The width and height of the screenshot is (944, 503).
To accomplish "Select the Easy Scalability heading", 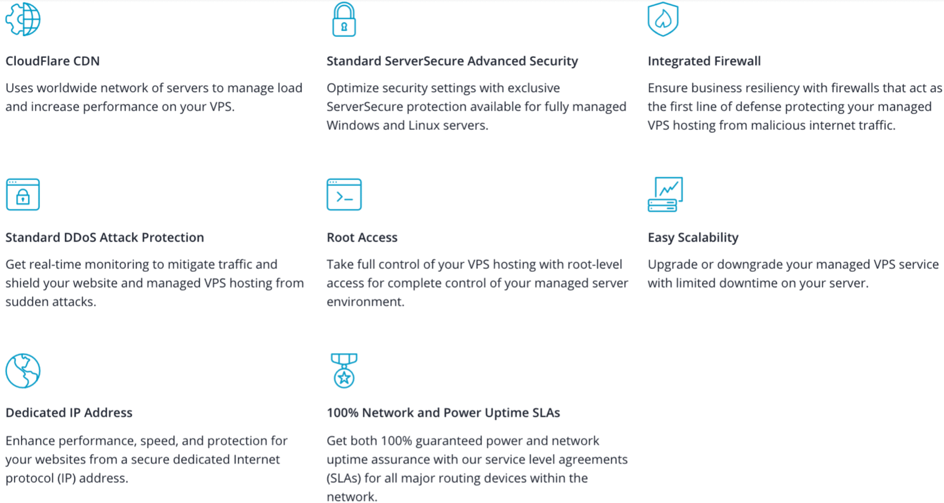I will (x=693, y=237).
